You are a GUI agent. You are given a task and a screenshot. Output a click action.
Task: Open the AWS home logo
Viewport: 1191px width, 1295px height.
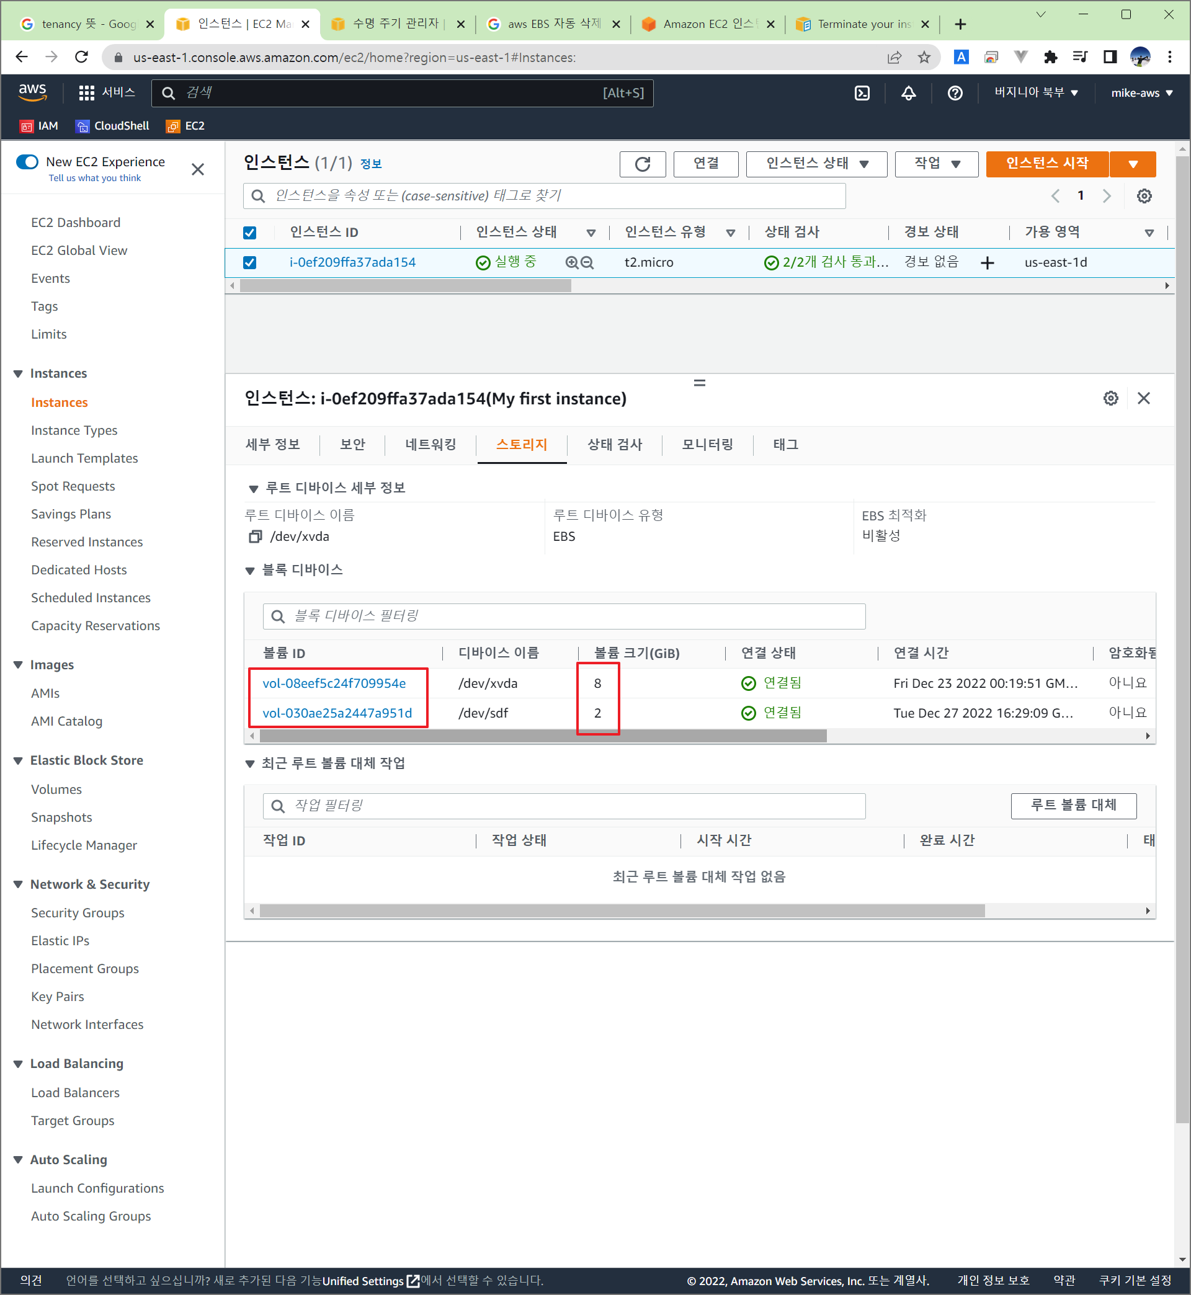click(x=32, y=92)
